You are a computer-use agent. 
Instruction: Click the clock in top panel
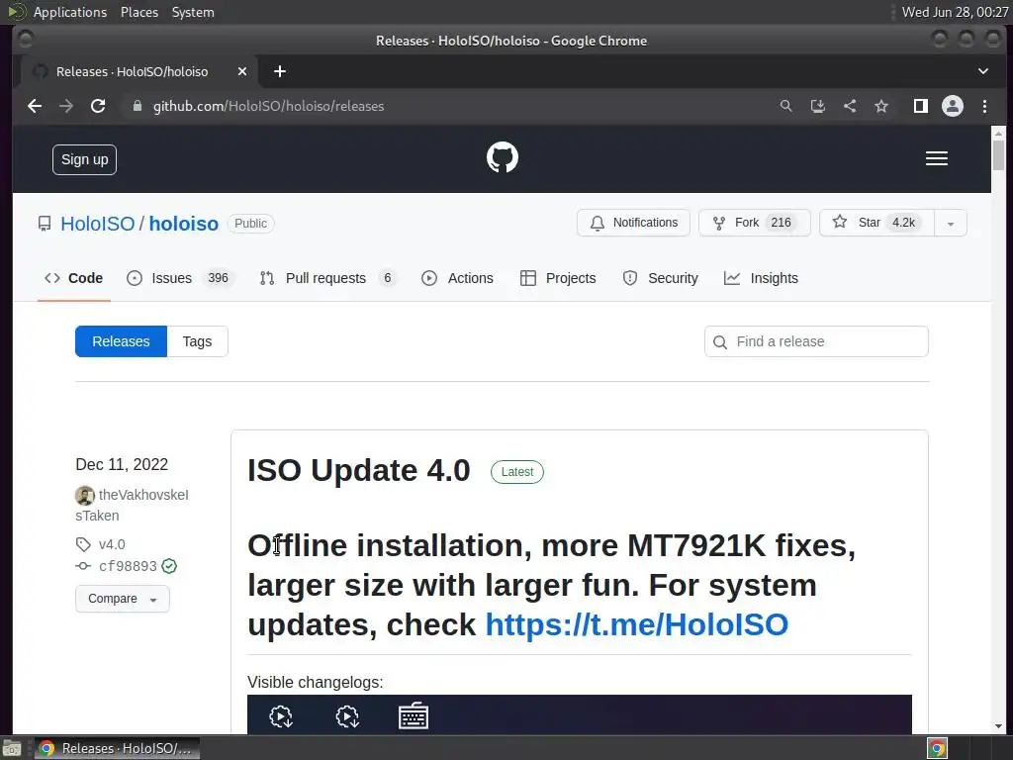955,12
